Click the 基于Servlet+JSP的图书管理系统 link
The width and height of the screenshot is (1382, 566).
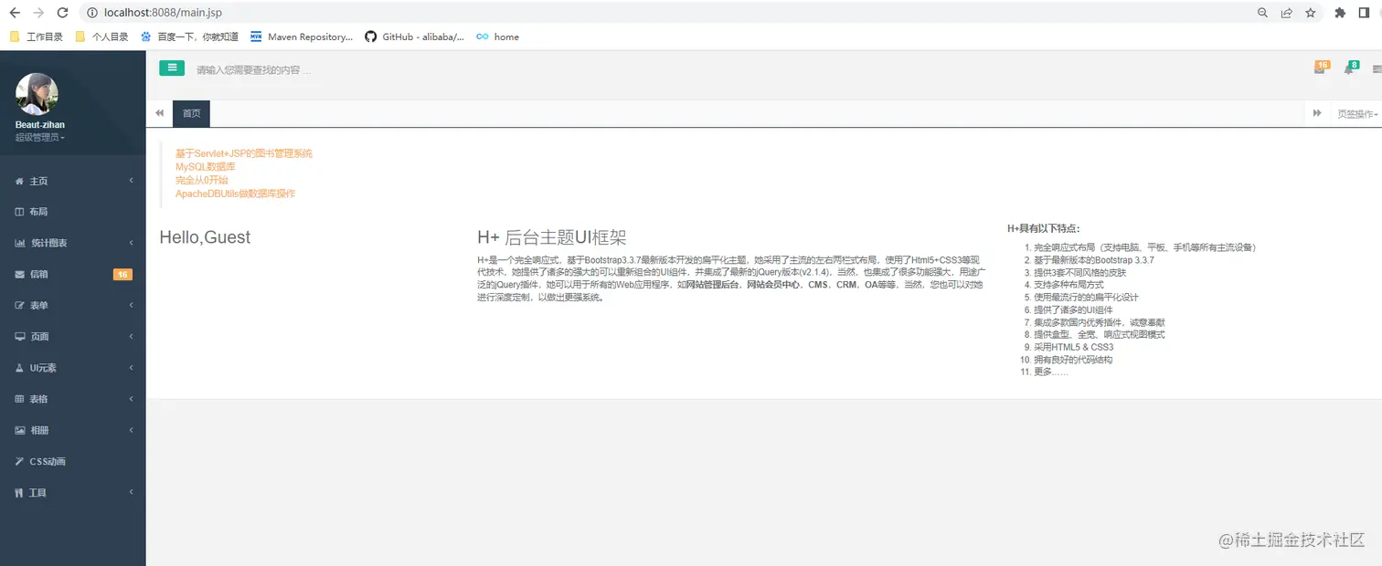245,152
